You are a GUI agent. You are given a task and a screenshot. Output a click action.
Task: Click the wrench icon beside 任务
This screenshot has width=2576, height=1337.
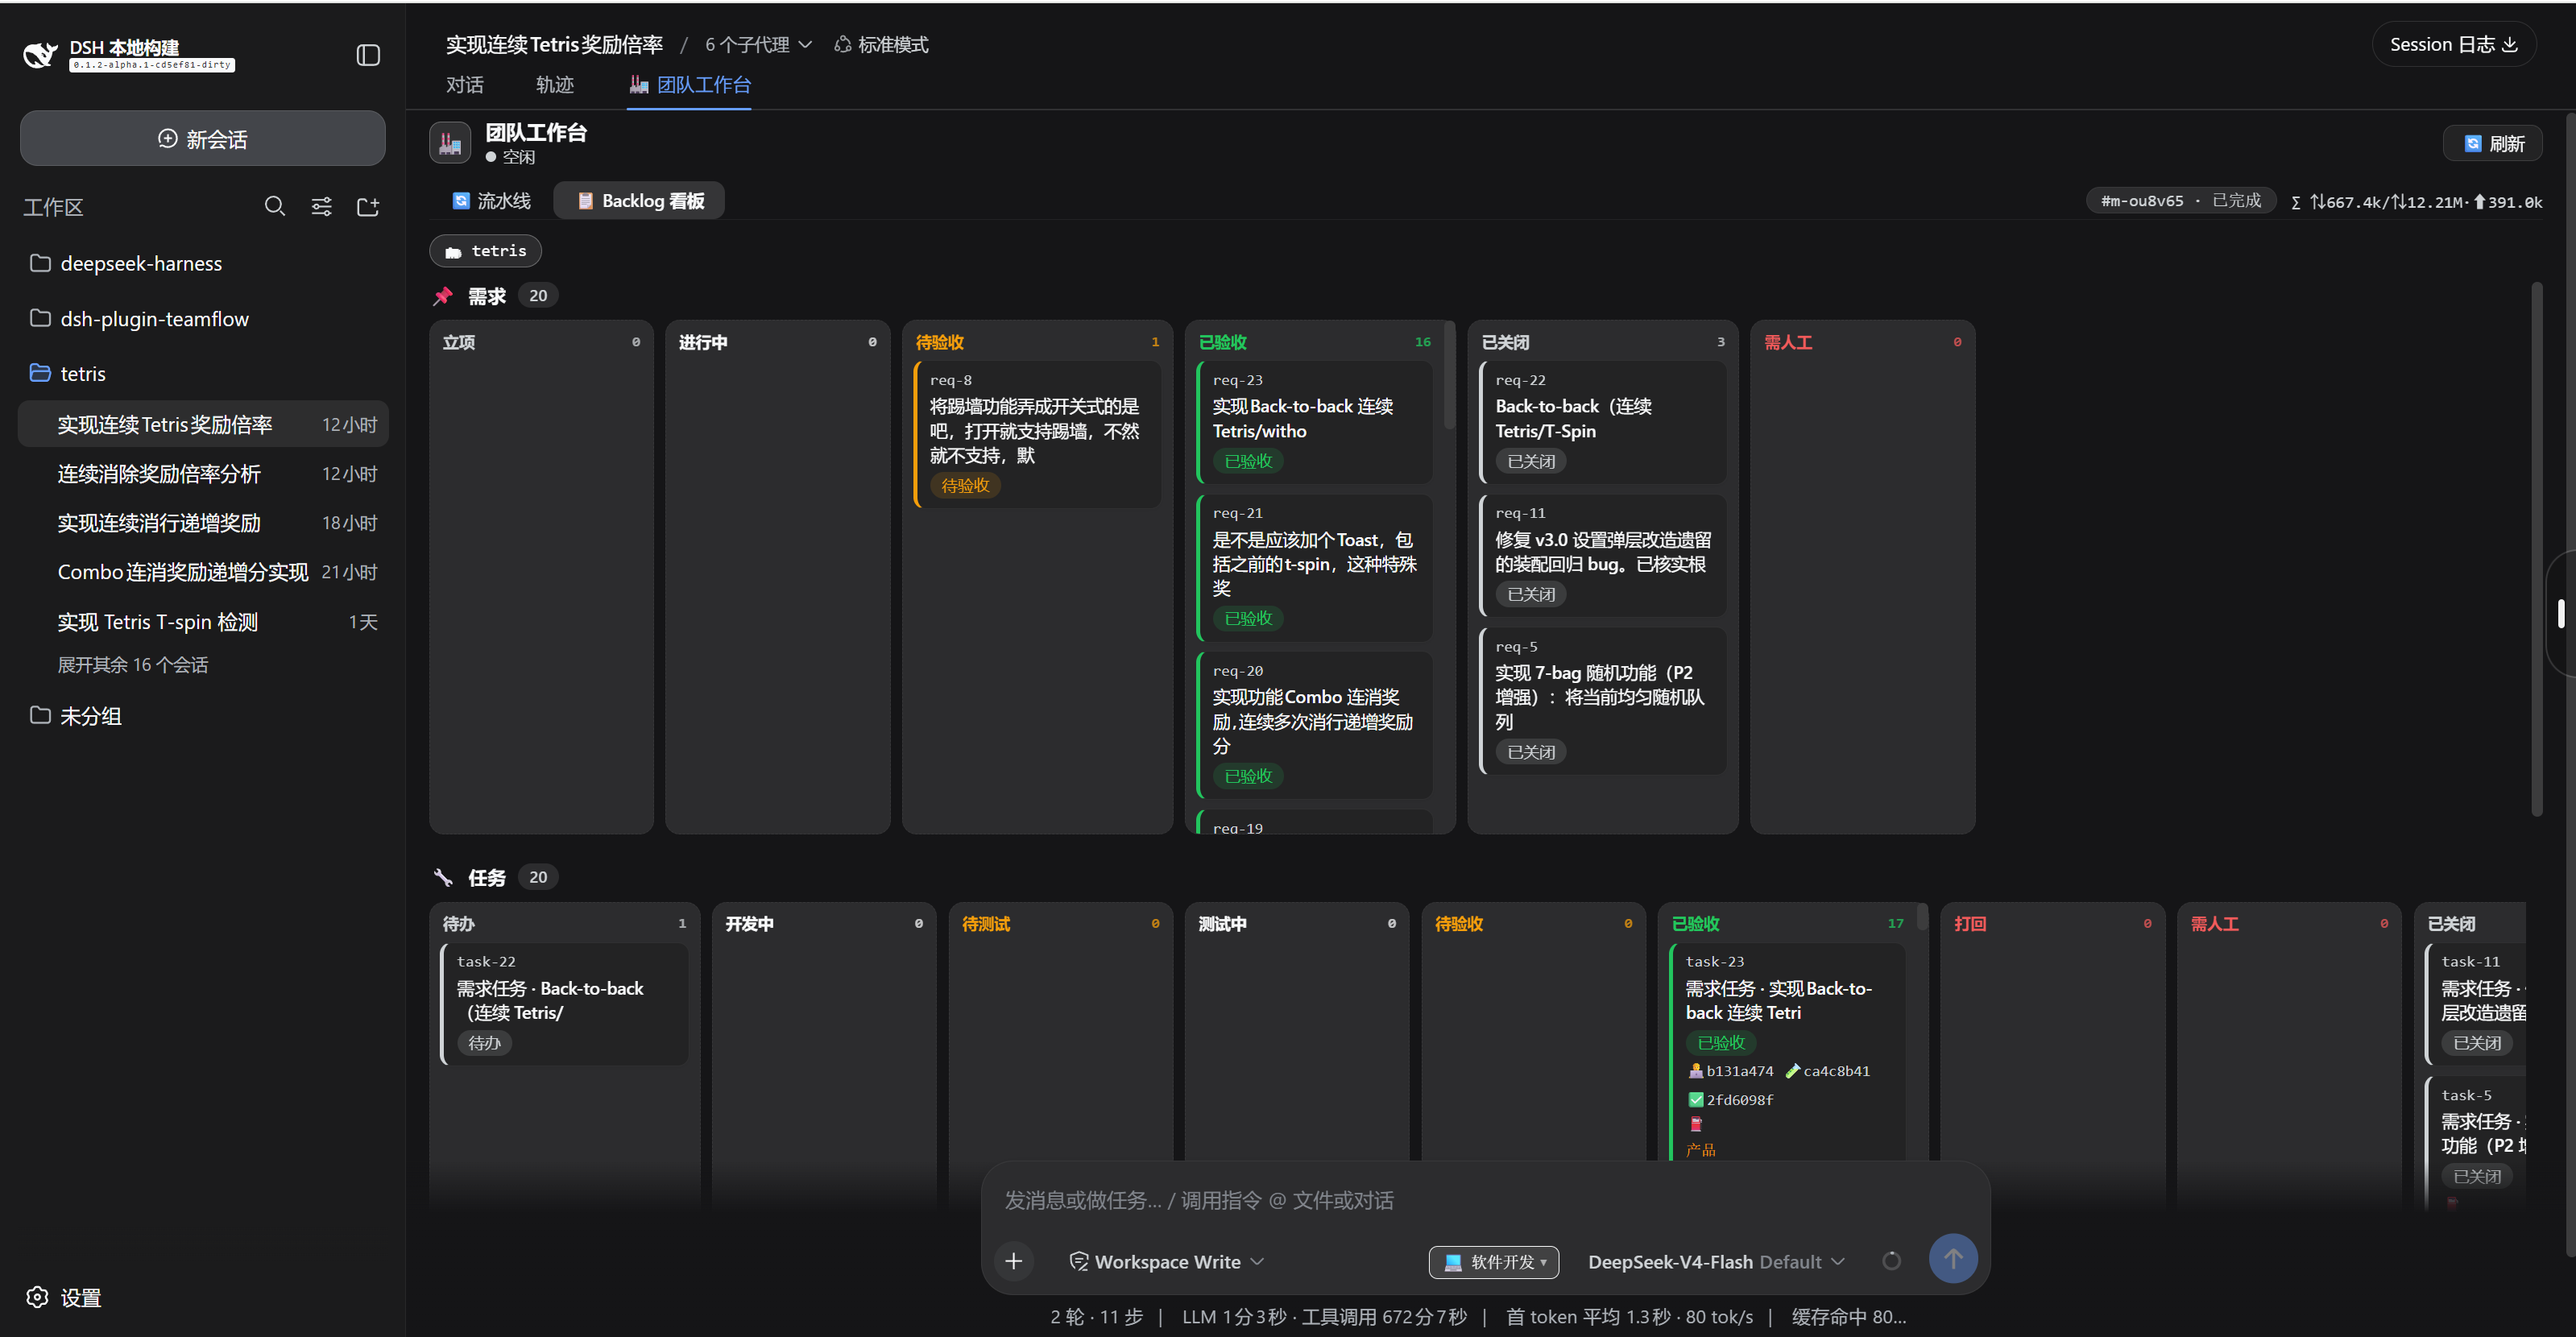[443, 877]
